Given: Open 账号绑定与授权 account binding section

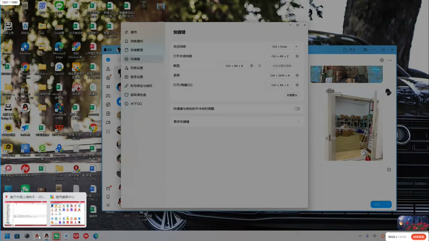Looking at the screenshot, I should [x=143, y=86].
